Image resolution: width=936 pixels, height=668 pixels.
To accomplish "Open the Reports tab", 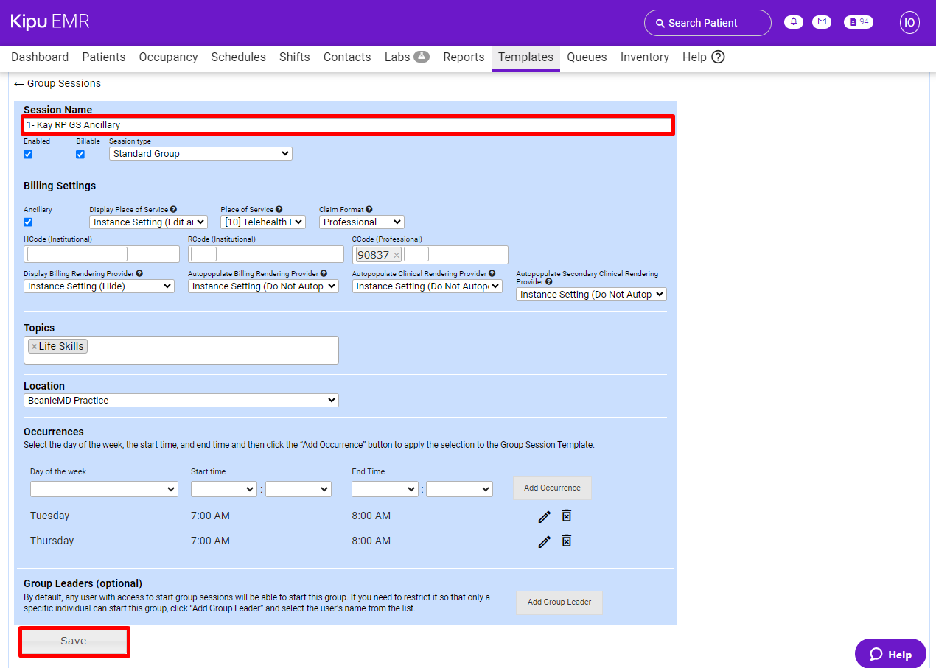I will click(x=464, y=57).
